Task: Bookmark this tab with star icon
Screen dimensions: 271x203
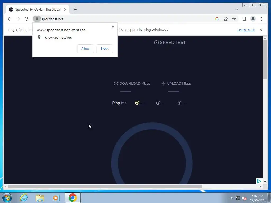Action: click(234, 19)
